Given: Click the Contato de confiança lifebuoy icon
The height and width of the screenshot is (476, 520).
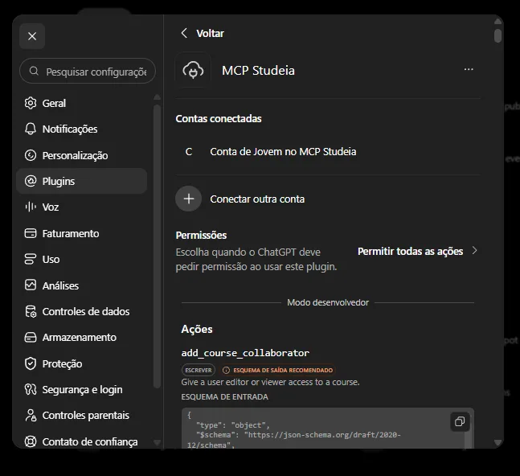Looking at the screenshot, I should pos(31,441).
